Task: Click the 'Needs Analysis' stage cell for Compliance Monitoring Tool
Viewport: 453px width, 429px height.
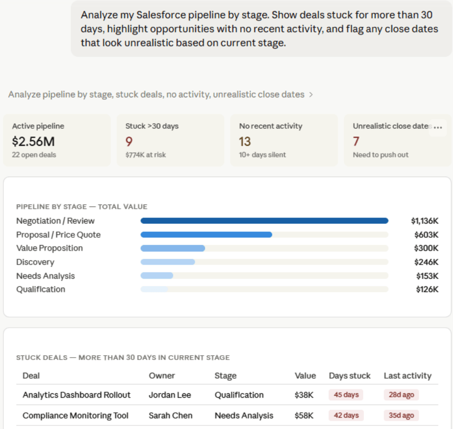Action: [x=244, y=415]
